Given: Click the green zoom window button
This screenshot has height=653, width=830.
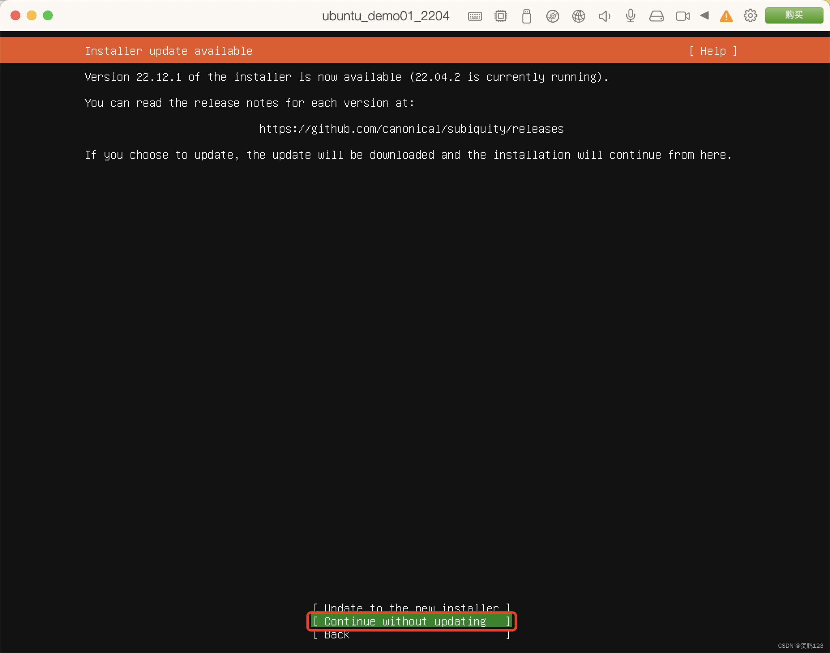Looking at the screenshot, I should (x=47, y=15).
